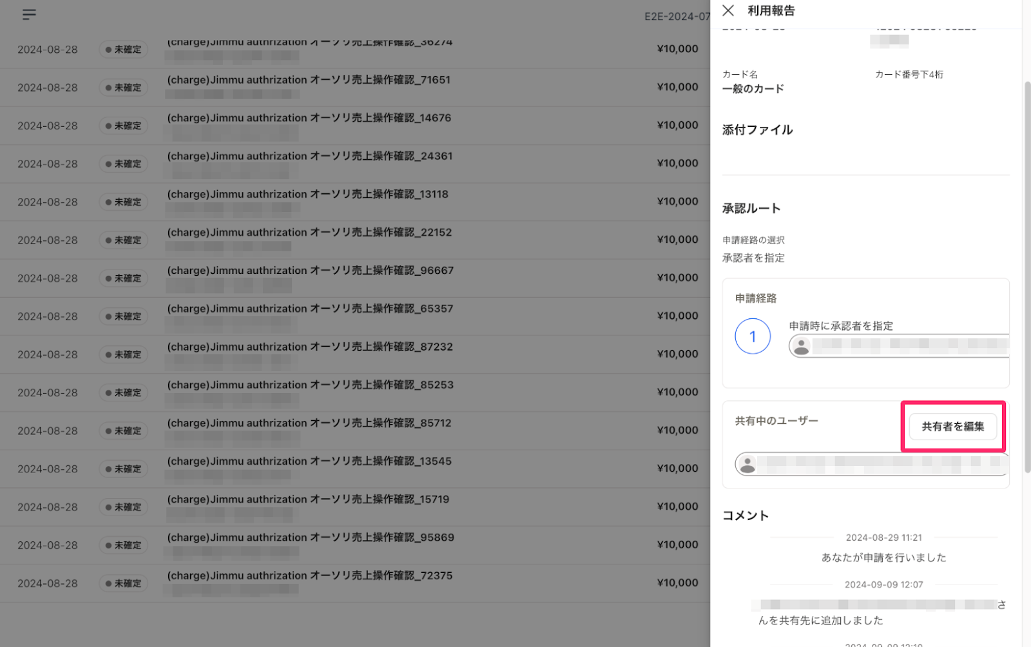
Task: Click the 2024-08-28 date on row 95869
Action: click(x=48, y=545)
